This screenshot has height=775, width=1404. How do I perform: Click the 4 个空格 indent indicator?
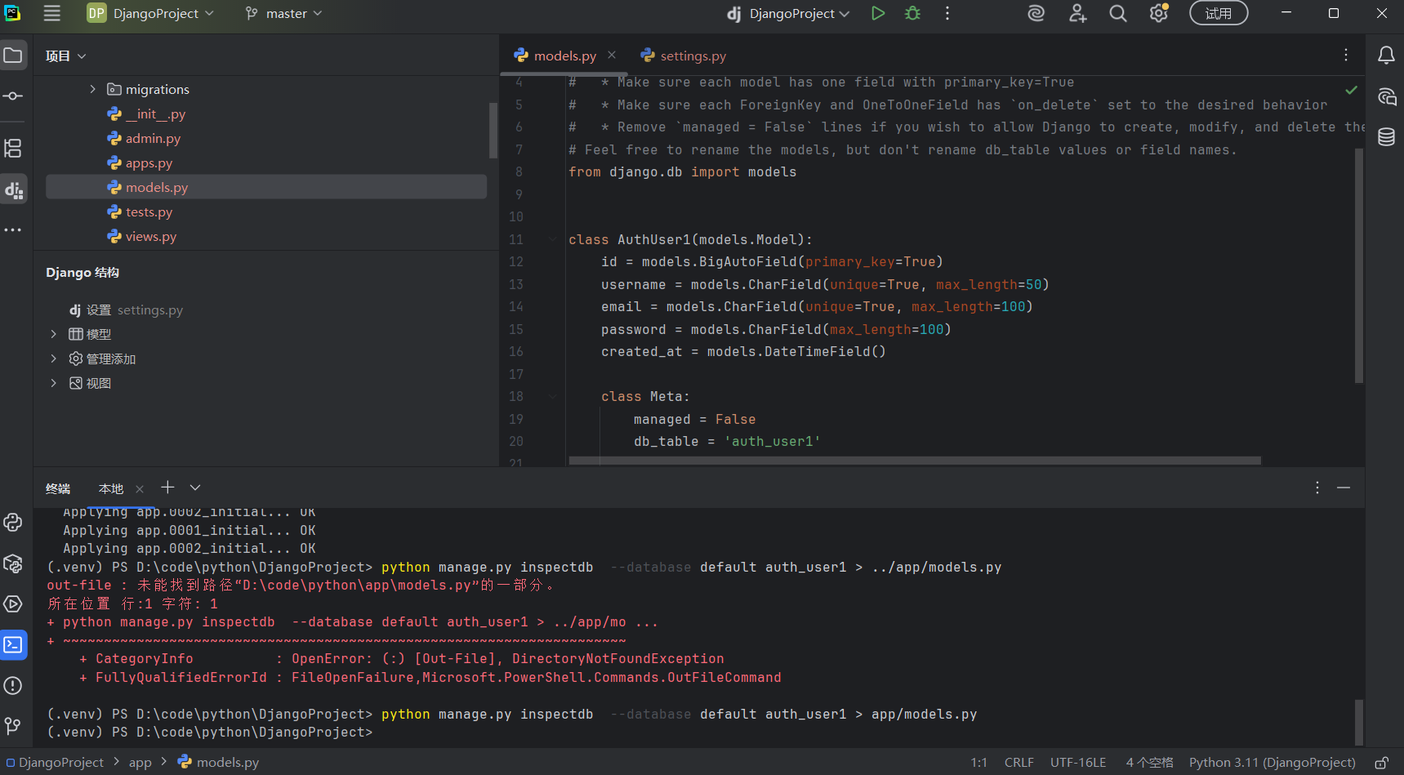click(x=1149, y=763)
